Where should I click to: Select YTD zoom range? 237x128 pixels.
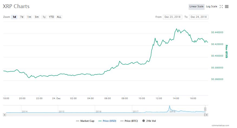51,17
